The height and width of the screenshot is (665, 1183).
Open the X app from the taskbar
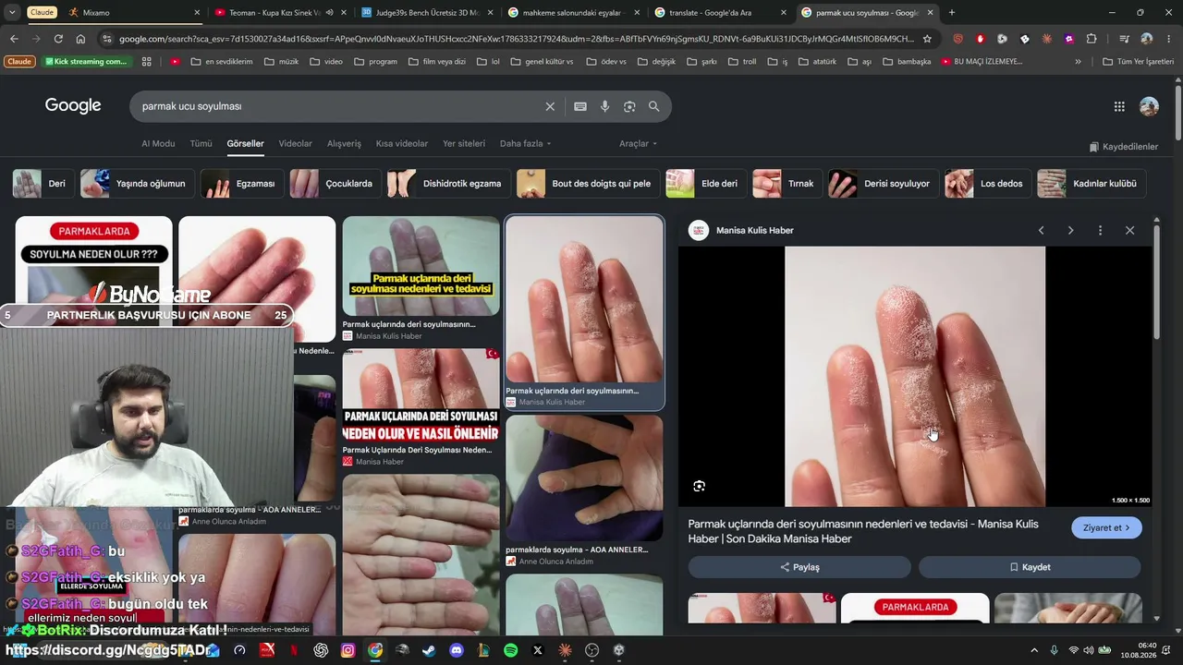point(538,650)
